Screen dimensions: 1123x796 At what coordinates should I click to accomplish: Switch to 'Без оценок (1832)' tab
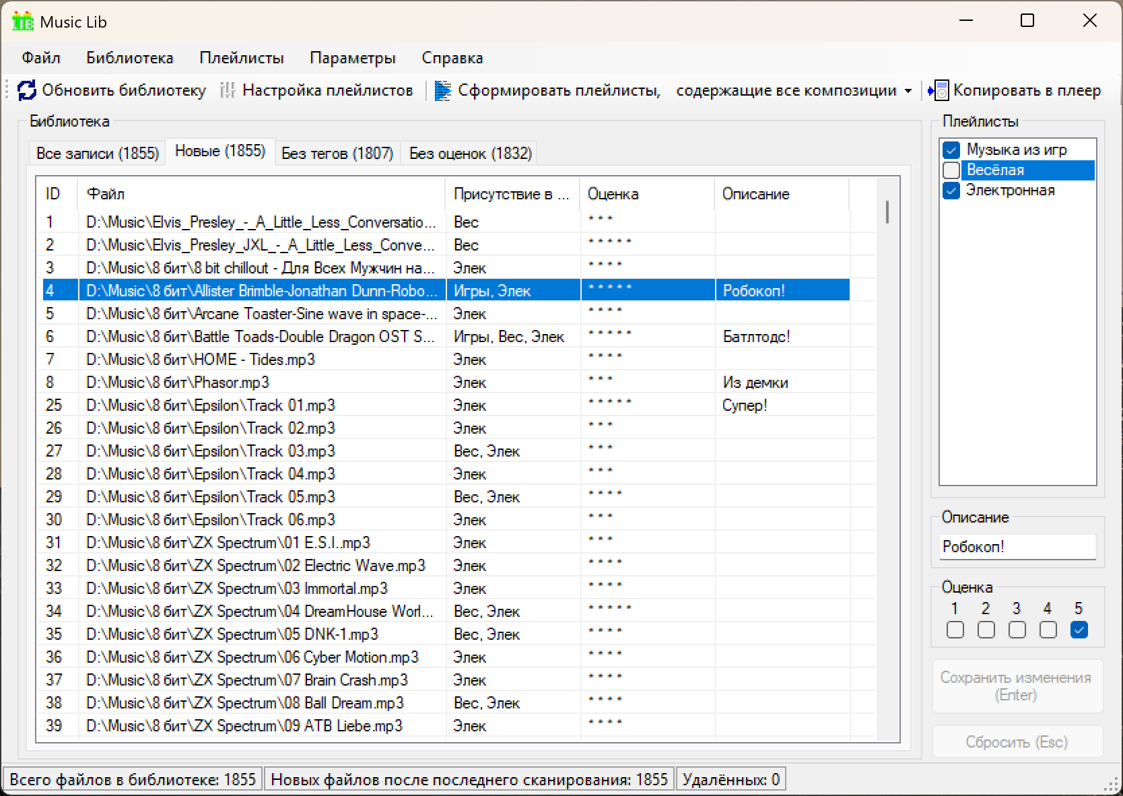click(x=471, y=154)
